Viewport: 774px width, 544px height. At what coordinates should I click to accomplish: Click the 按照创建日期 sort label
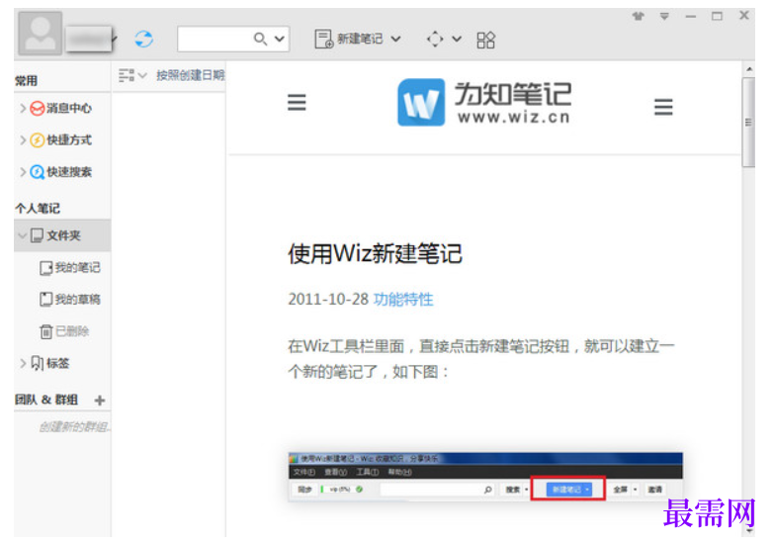190,75
